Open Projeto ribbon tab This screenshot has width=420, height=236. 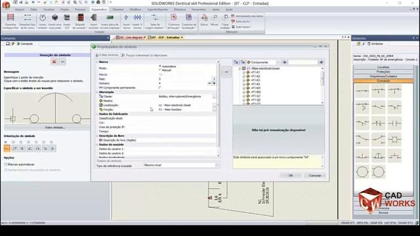64,9
